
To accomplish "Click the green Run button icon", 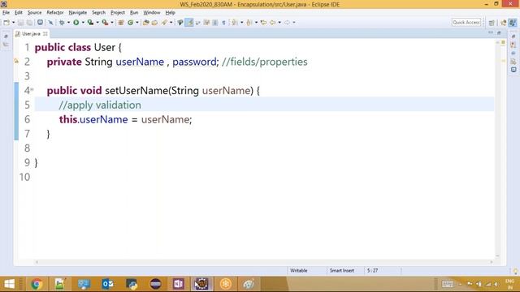I will click(76, 23).
